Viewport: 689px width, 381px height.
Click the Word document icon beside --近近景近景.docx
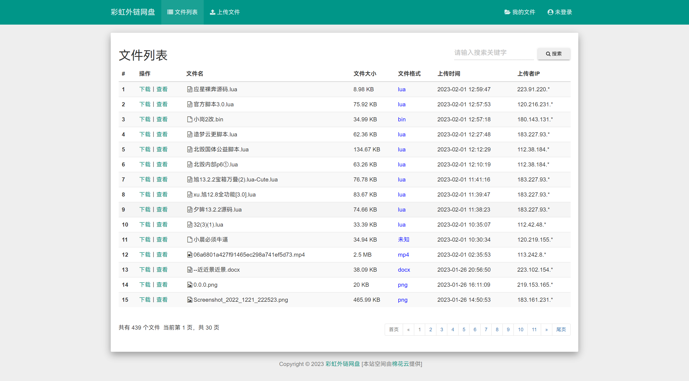click(189, 270)
